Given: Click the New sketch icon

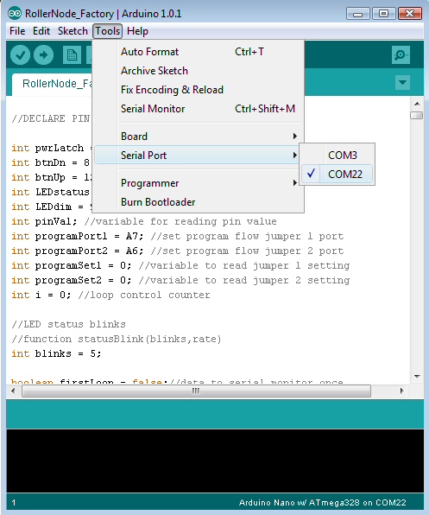Looking at the screenshot, I should (x=72, y=54).
